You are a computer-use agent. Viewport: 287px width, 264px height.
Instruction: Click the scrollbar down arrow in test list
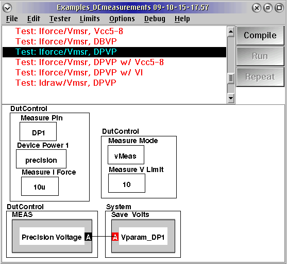pos(231,98)
